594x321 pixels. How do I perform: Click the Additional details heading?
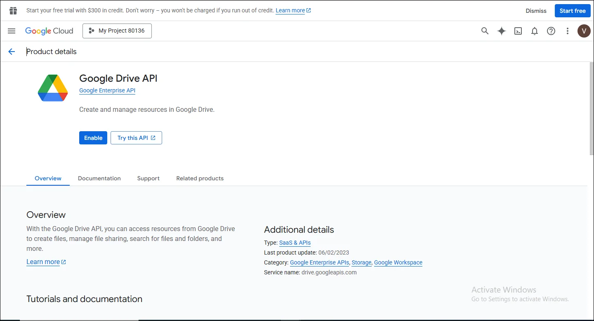299,230
